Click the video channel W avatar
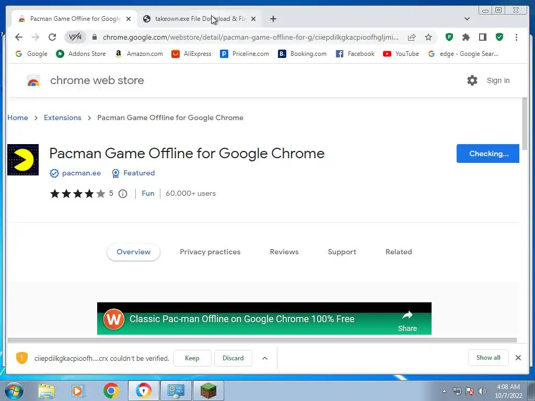 (113, 319)
